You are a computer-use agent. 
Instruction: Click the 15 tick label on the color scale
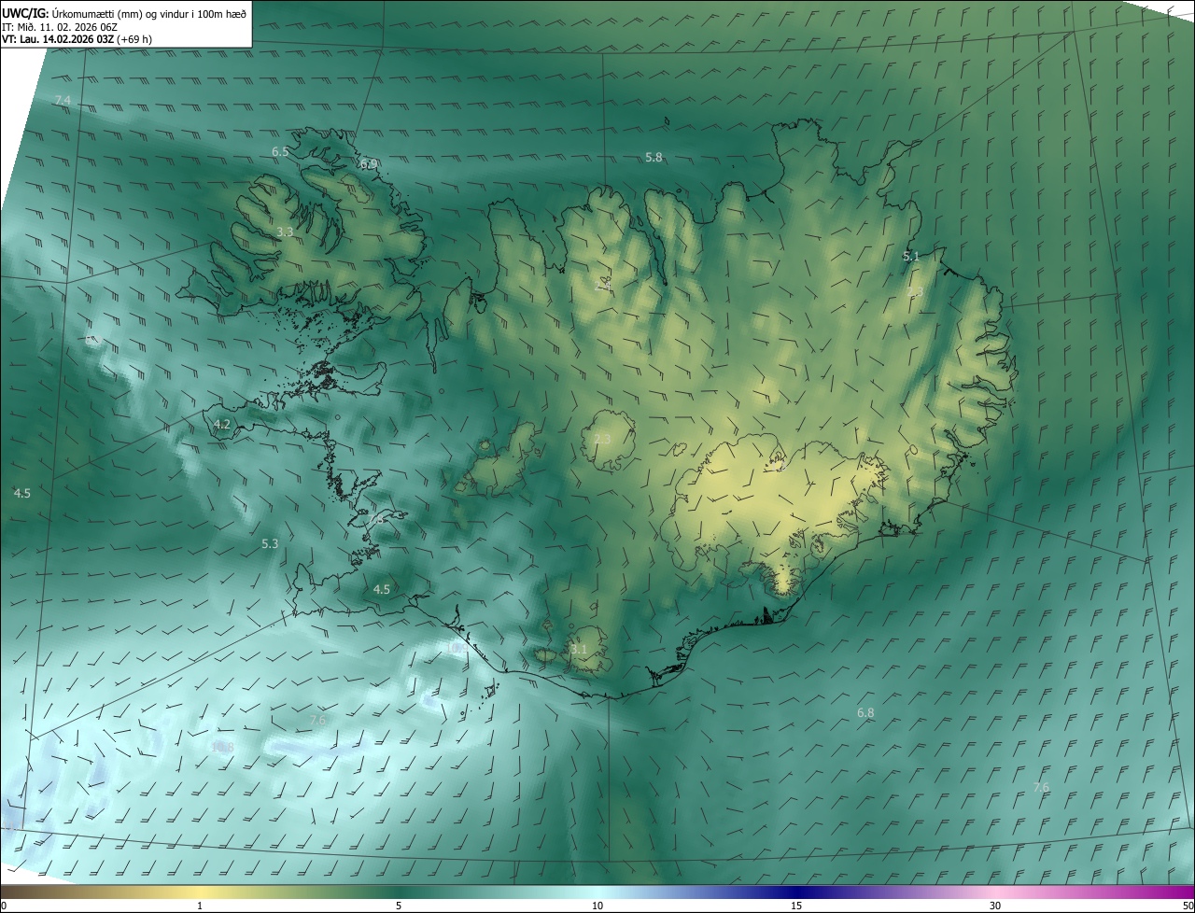[796, 906]
